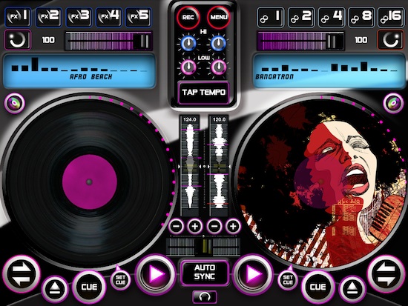Activate the FX 1 effect button
The image size is (408, 306).
pyautogui.click(x=18, y=17)
